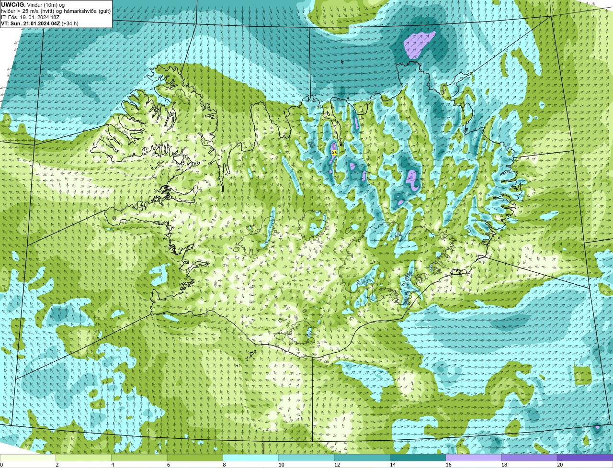Click the 14–16 m/s dark teal swatch
The height and width of the screenshot is (468, 613).
click(418, 458)
